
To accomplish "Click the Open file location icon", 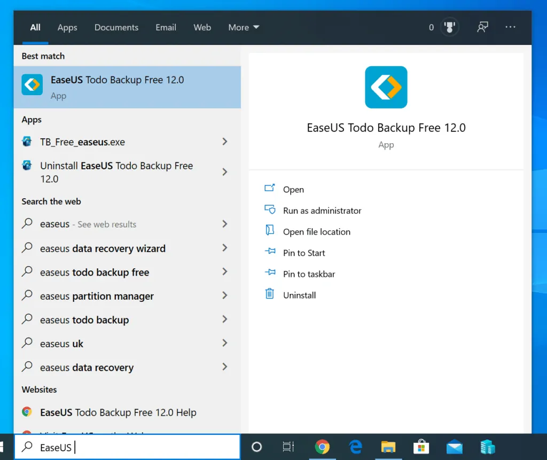I will pos(269,231).
